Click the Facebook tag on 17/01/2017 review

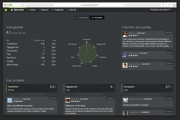click(169, 53)
